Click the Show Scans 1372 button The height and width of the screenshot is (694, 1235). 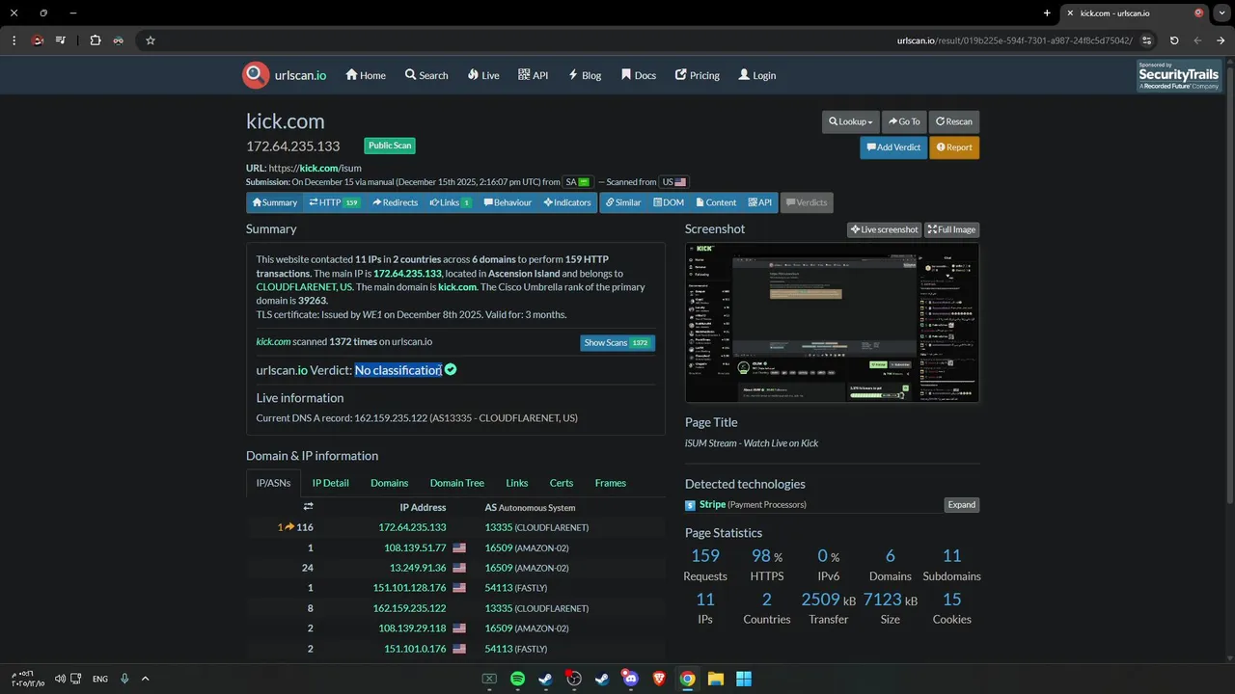pos(617,342)
